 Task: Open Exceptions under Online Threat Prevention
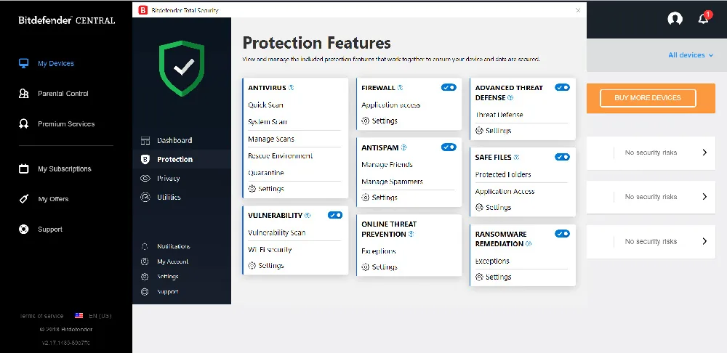click(x=379, y=251)
